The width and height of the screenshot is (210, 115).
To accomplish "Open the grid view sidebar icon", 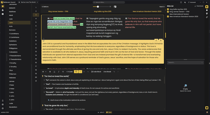I will tap(3, 14).
